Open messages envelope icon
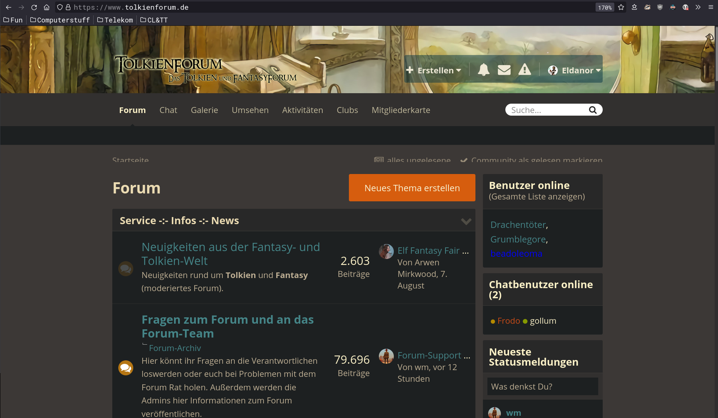 [504, 70]
